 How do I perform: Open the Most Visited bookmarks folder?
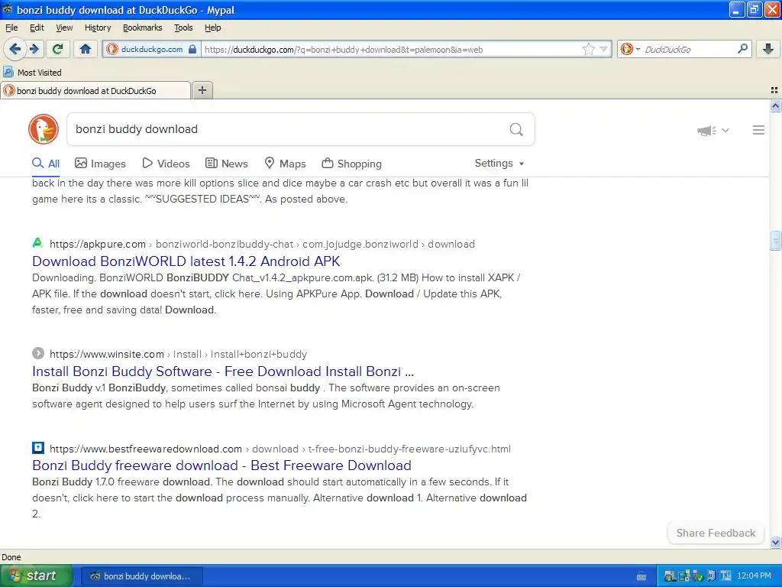click(x=32, y=73)
